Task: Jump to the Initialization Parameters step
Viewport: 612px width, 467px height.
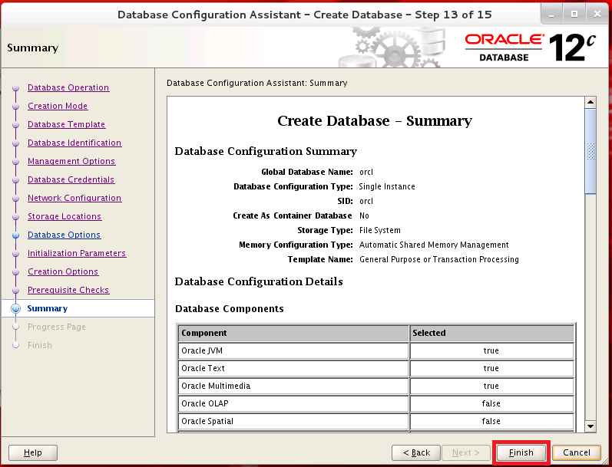Action: 77,253
